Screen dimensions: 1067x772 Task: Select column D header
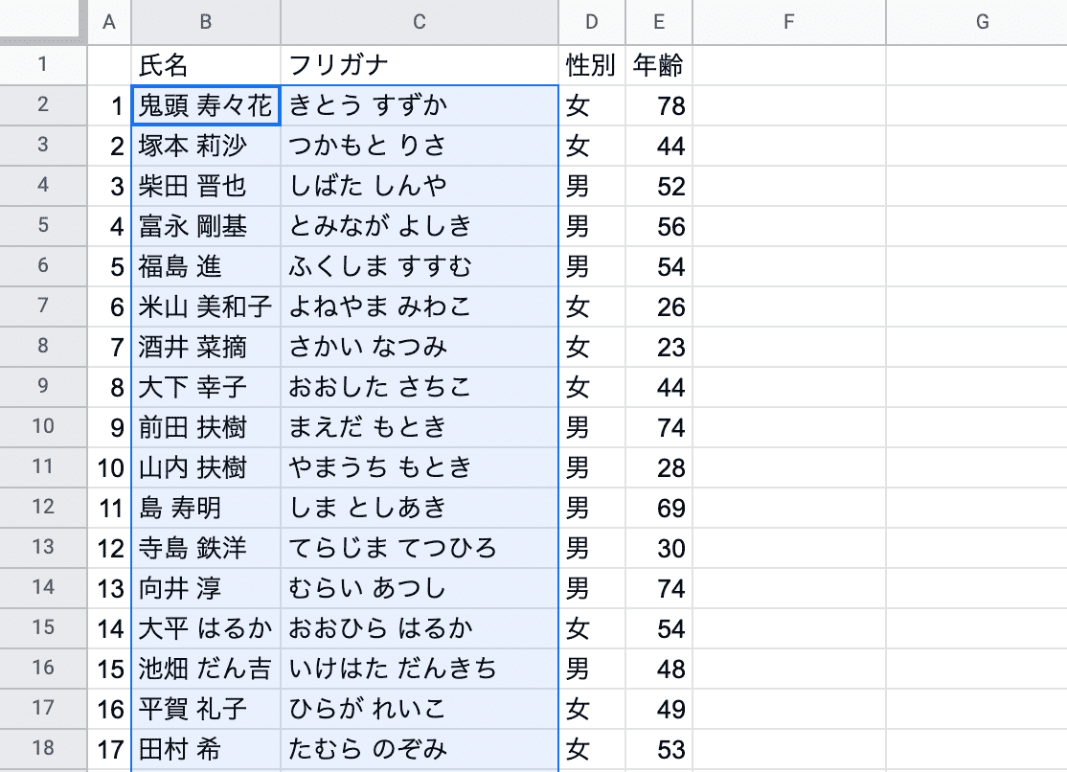(x=591, y=22)
